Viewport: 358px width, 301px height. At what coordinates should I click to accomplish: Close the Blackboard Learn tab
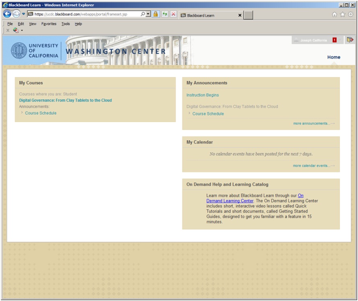(x=240, y=15)
